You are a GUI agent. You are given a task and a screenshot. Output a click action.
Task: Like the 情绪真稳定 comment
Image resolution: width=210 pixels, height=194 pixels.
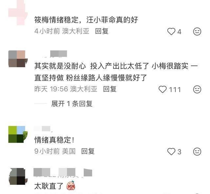[171, 152]
